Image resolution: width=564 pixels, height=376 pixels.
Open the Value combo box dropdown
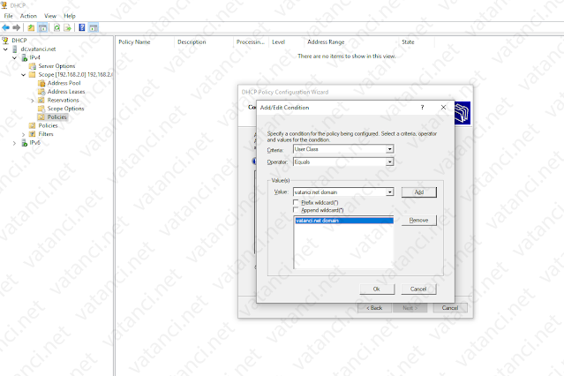[x=389, y=192]
